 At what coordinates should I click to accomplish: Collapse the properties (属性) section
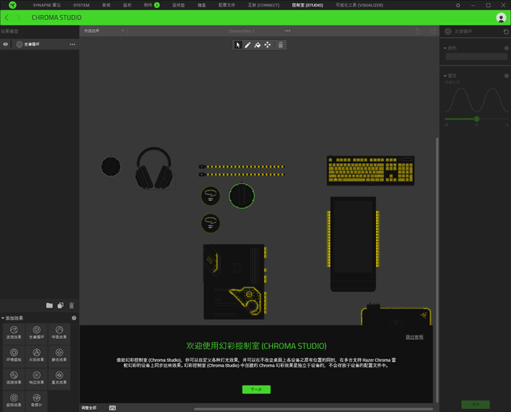click(x=446, y=76)
